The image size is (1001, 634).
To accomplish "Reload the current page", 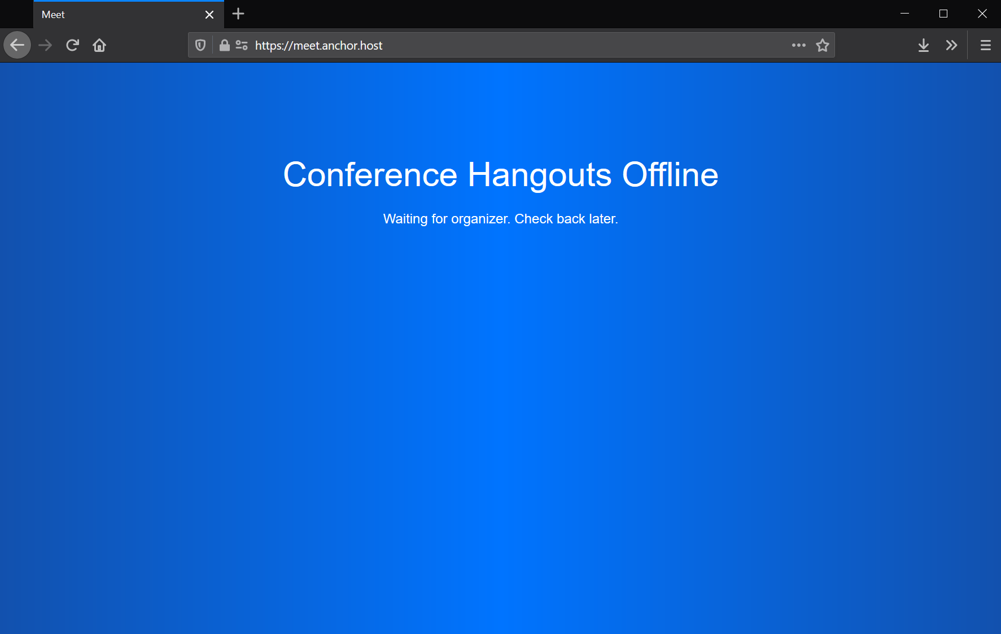I will coord(72,45).
